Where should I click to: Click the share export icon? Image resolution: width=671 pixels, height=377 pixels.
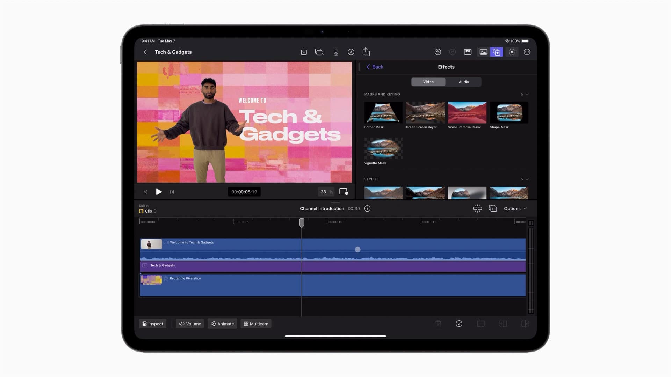(366, 52)
